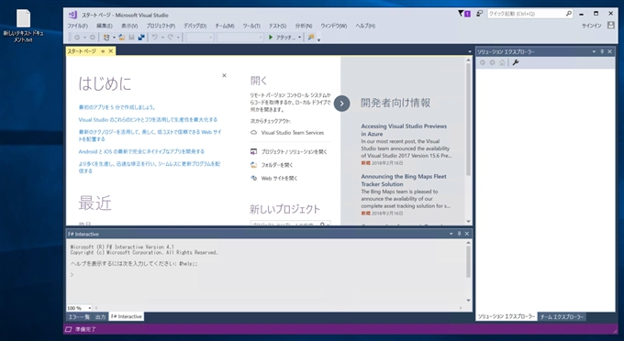Switch to the チーム エクスプローラー tab
624x341 pixels.
click(x=562, y=317)
